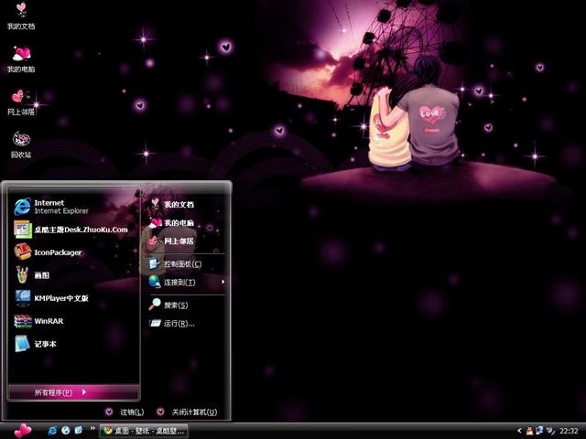The width and height of the screenshot is (586, 439).
Task: Click the heart Start button
Action: tap(22, 431)
